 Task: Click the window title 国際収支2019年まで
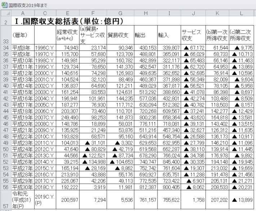coord(28,5)
